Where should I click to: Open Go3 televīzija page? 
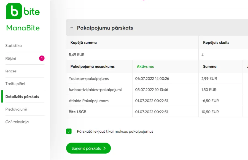(17, 122)
